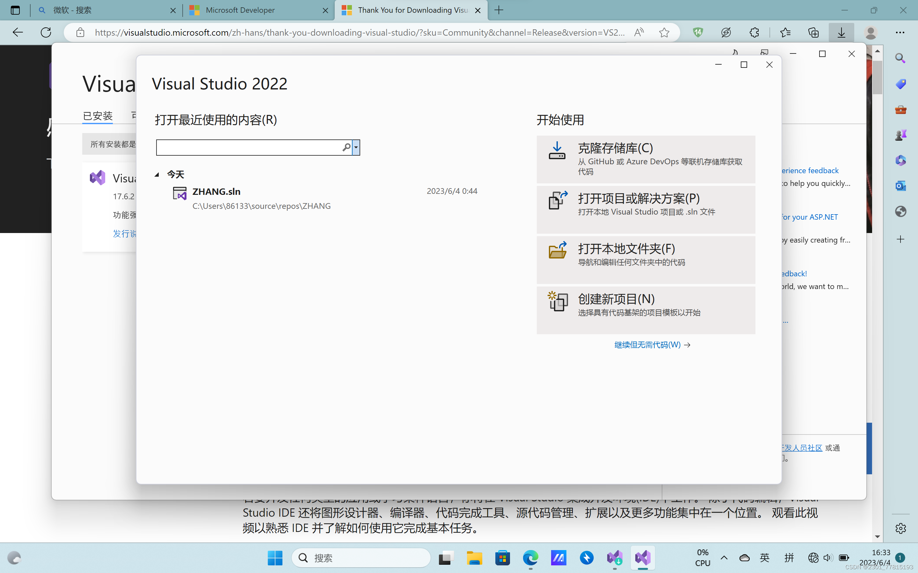Toggle the tracking prevention eye-slash icon
The height and width of the screenshot is (573, 918).
click(726, 32)
